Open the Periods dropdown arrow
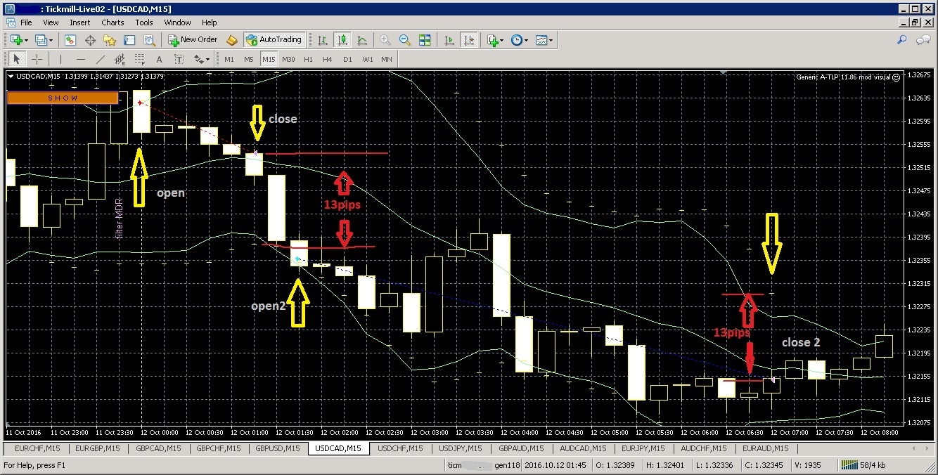938x475 pixels. pyautogui.click(x=527, y=40)
